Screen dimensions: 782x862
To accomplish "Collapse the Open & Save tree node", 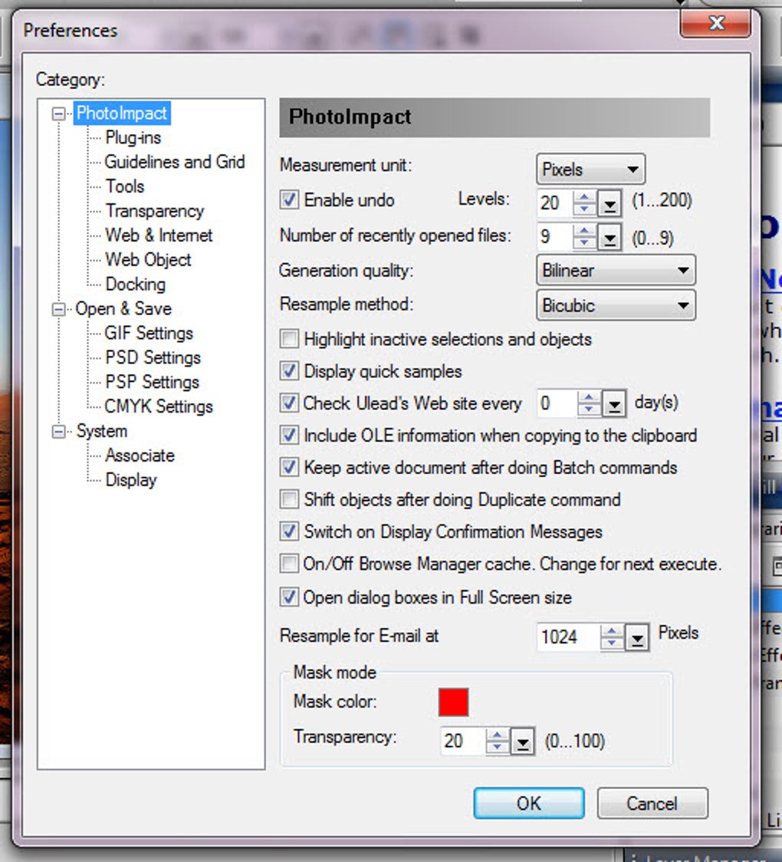I will [x=58, y=310].
